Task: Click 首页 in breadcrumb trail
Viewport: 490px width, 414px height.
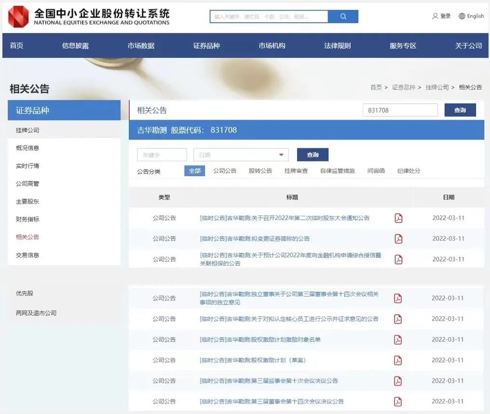Action: click(376, 87)
